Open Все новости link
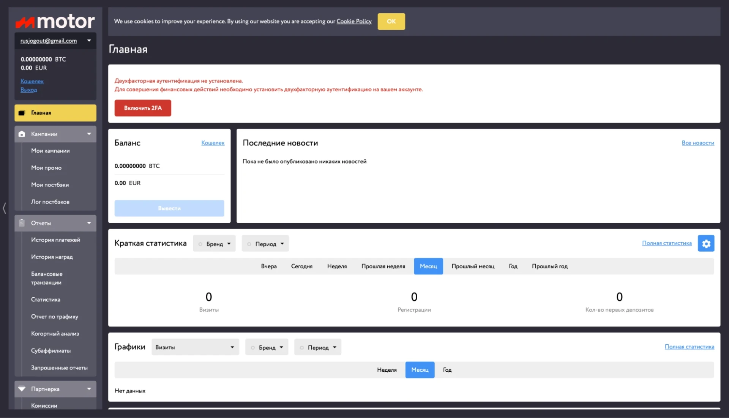Screen dimensions: 729x418 tap(698, 143)
